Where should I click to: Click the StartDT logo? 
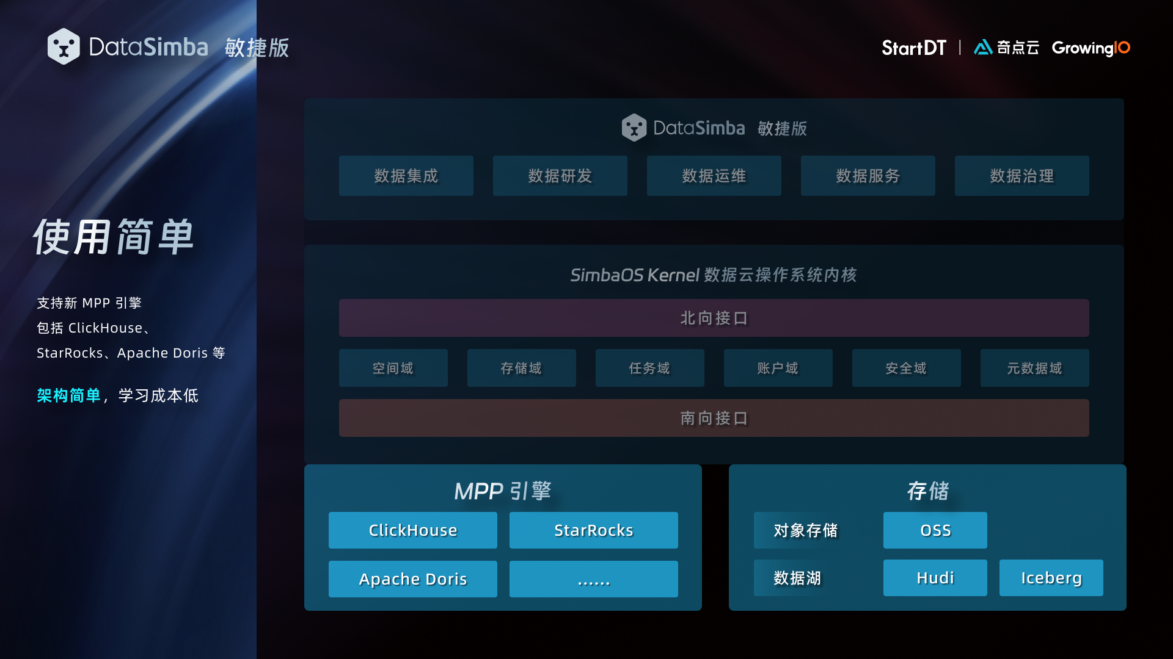pos(913,48)
